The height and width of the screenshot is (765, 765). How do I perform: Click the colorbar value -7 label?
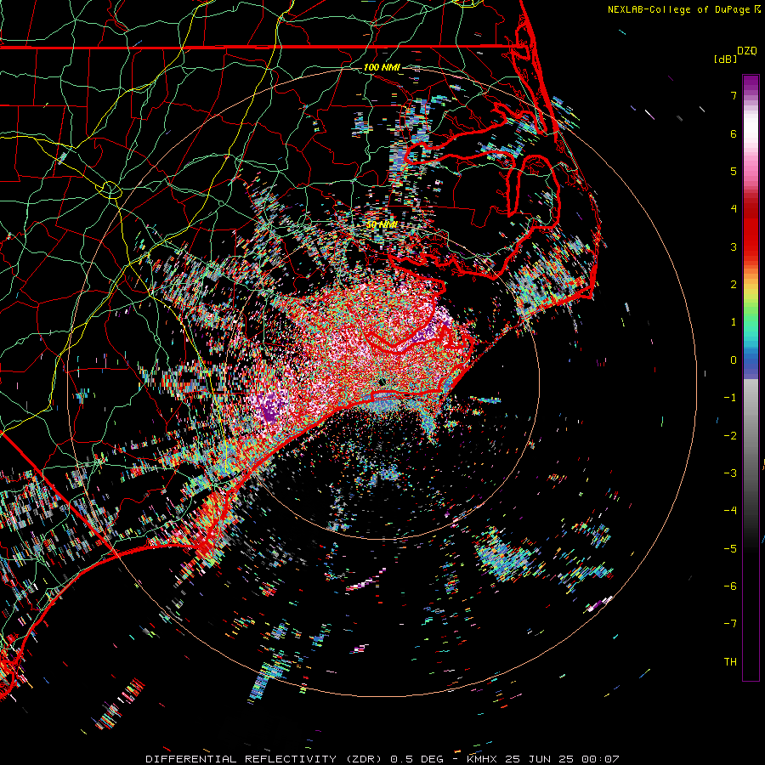tap(730, 624)
